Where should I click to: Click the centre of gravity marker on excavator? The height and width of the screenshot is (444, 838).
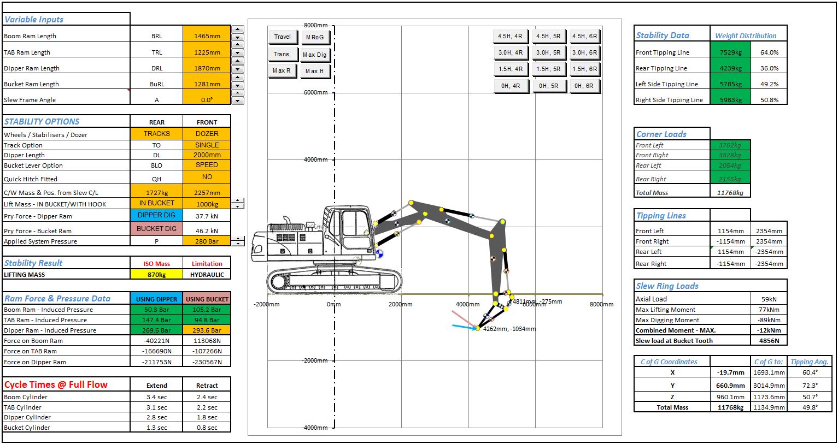tap(378, 253)
